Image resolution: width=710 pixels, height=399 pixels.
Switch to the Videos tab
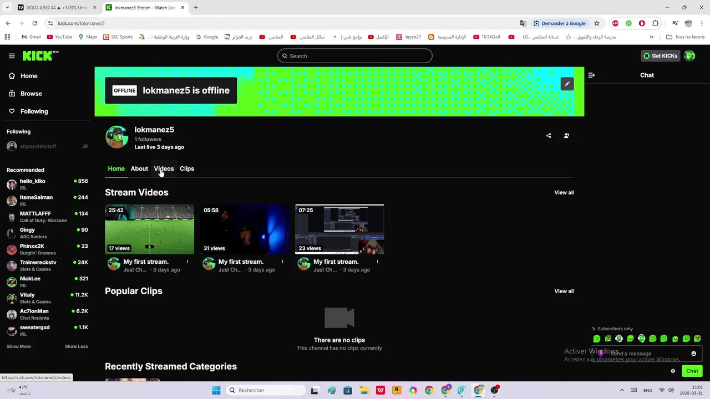[x=164, y=168]
